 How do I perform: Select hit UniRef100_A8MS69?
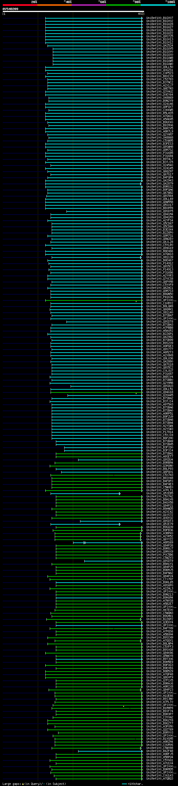(x=160, y=543)
